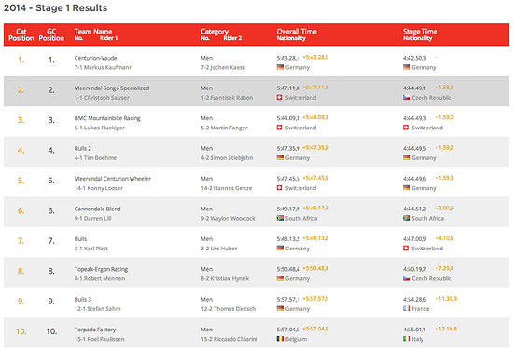The image size is (513, 350).
Task: Open the Meerendal Songo Specialized team entry
Action: click(x=112, y=88)
